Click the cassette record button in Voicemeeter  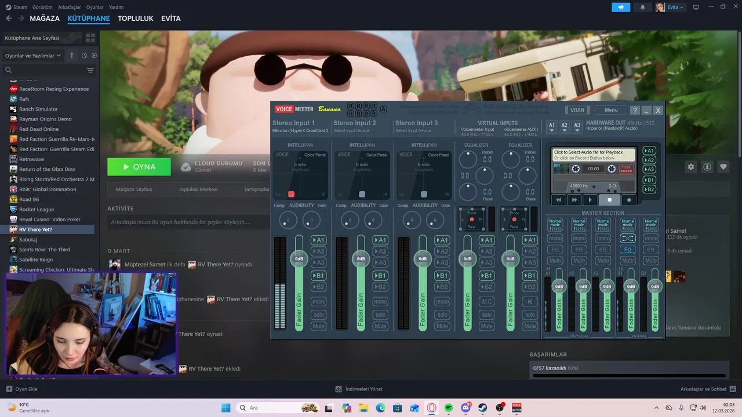629,200
